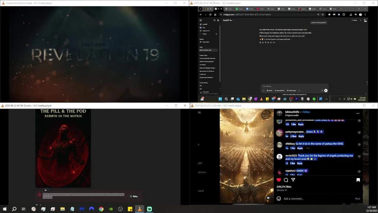This screenshot has height=213, width=378.
Task: Open the 228,274 likes count
Action: (x=284, y=187)
